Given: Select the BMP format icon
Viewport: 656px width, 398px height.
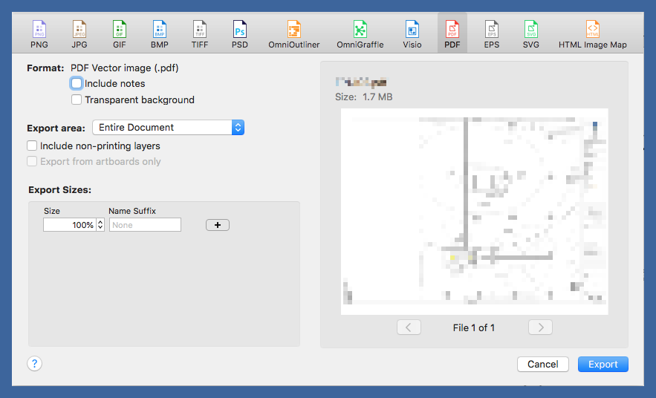Looking at the screenshot, I should [160, 33].
